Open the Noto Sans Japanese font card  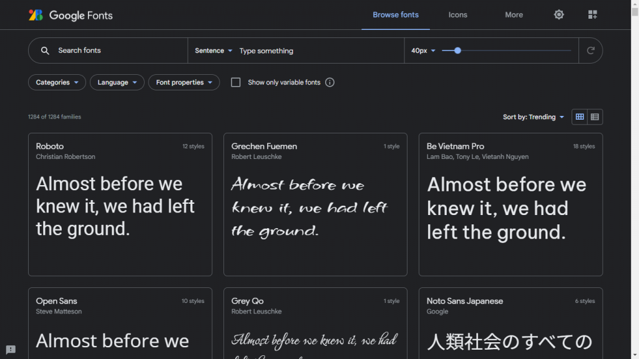click(510, 323)
